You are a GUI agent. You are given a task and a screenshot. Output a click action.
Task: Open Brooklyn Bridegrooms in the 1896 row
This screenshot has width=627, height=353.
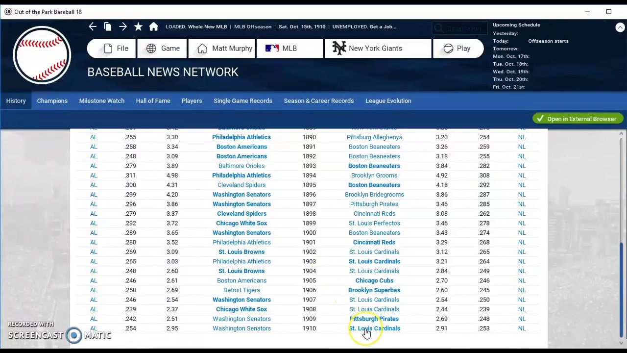click(374, 195)
